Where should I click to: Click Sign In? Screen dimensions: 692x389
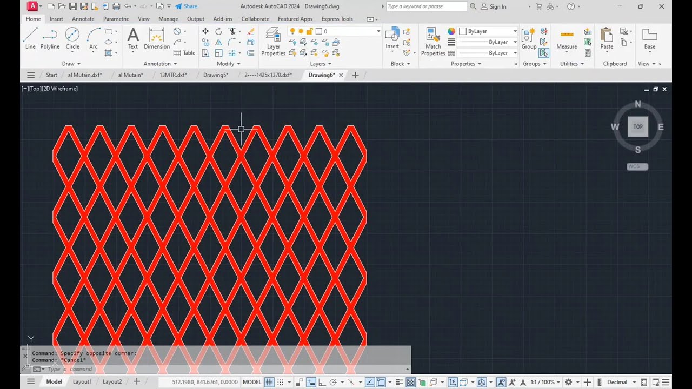494,6
